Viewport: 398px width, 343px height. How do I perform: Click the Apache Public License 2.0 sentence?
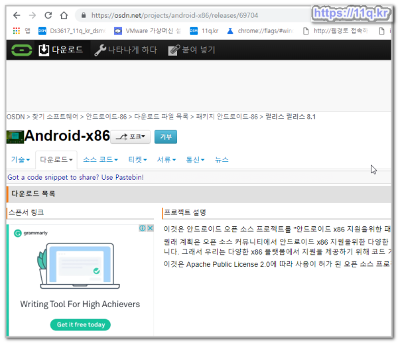coord(277,264)
